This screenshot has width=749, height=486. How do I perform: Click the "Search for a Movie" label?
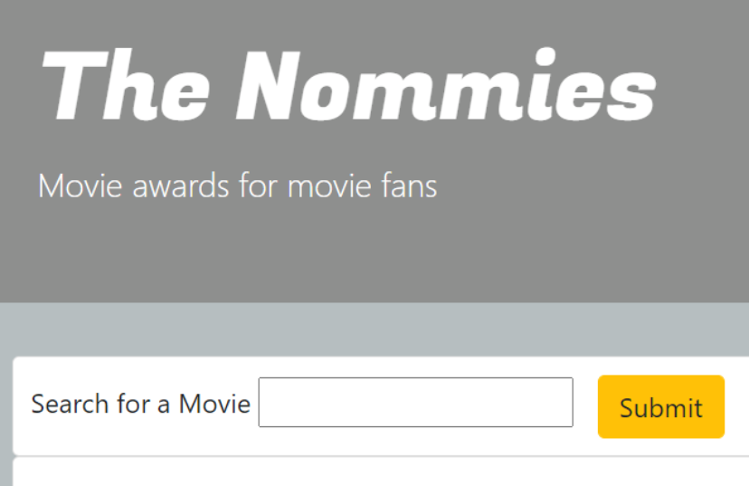(x=140, y=404)
